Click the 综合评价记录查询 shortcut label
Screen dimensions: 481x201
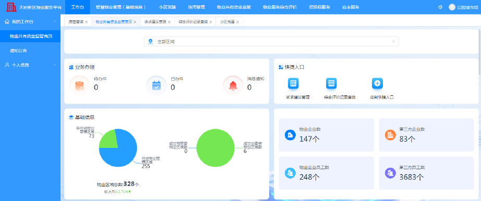coord(340,97)
